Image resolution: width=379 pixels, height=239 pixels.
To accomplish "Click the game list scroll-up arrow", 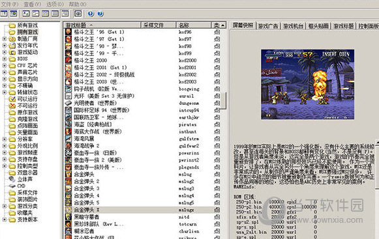I will pyautogui.click(x=223, y=25).
